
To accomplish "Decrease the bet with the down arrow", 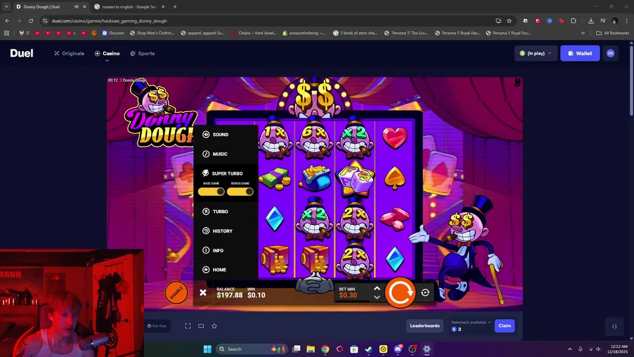I will (x=377, y=297).
